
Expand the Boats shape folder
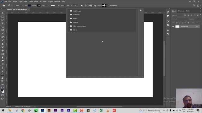[69, 19]
